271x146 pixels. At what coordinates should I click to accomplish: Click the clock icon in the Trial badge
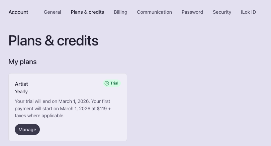[x=107, y=83]
